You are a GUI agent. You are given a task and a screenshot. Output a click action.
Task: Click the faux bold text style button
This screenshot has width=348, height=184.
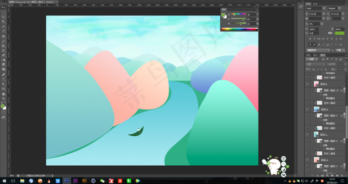coord(310,39)
